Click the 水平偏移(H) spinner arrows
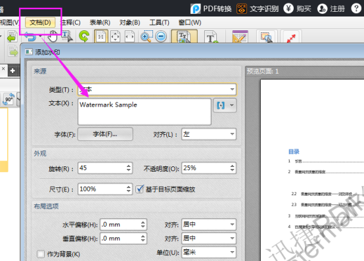Screen dimensions: 364x261 [143, 225]
